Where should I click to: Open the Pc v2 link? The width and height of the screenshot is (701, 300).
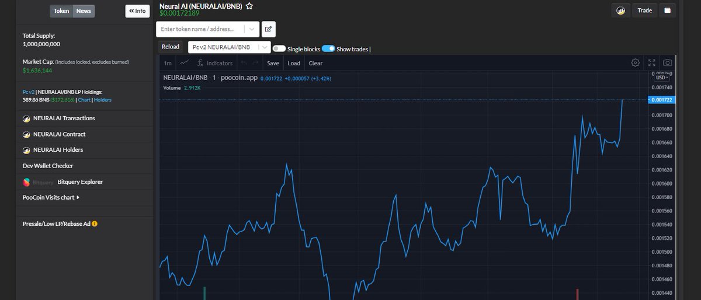29,92
